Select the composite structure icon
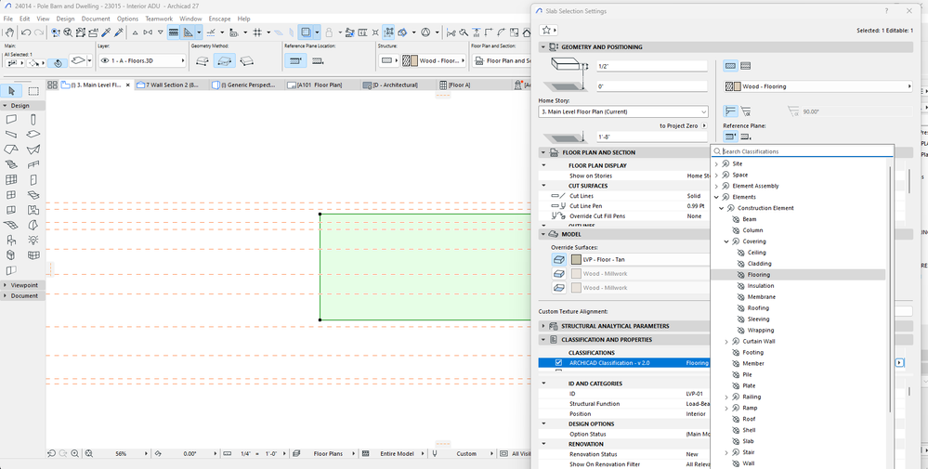This screenshot has height=469, width=928. (x=746, y=66)
